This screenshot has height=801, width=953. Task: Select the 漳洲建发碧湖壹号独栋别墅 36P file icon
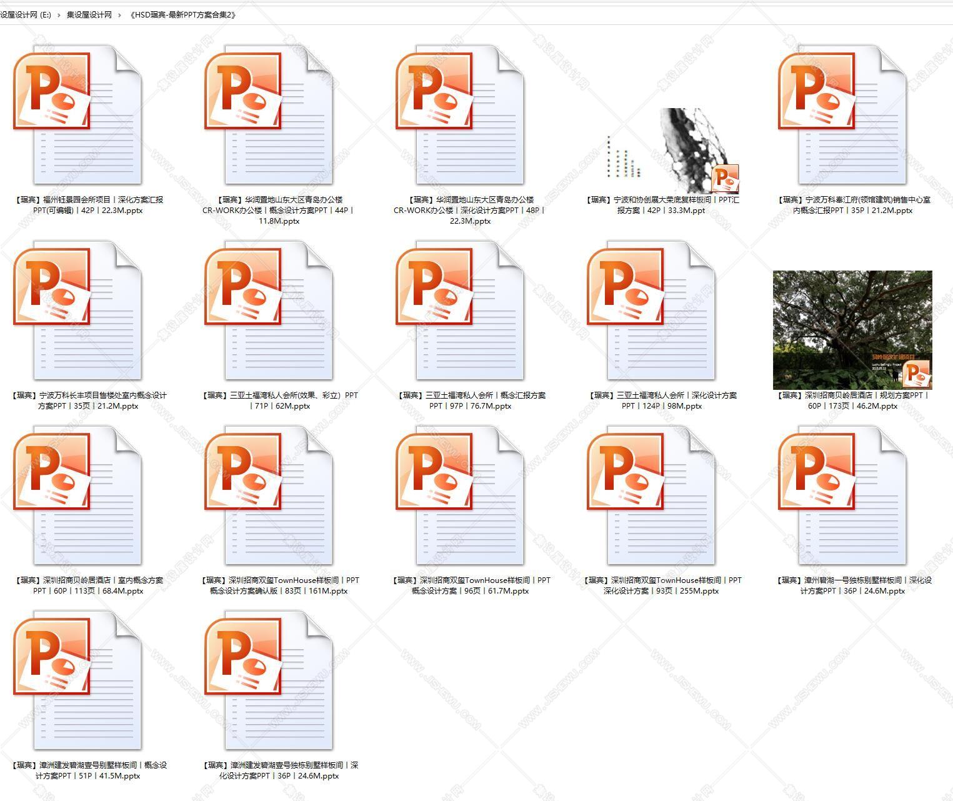pos(269,680)
